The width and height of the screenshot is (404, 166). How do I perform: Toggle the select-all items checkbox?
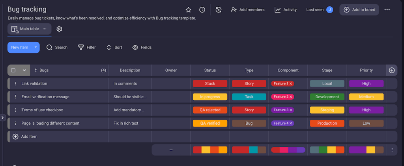[x=13, y=70]
